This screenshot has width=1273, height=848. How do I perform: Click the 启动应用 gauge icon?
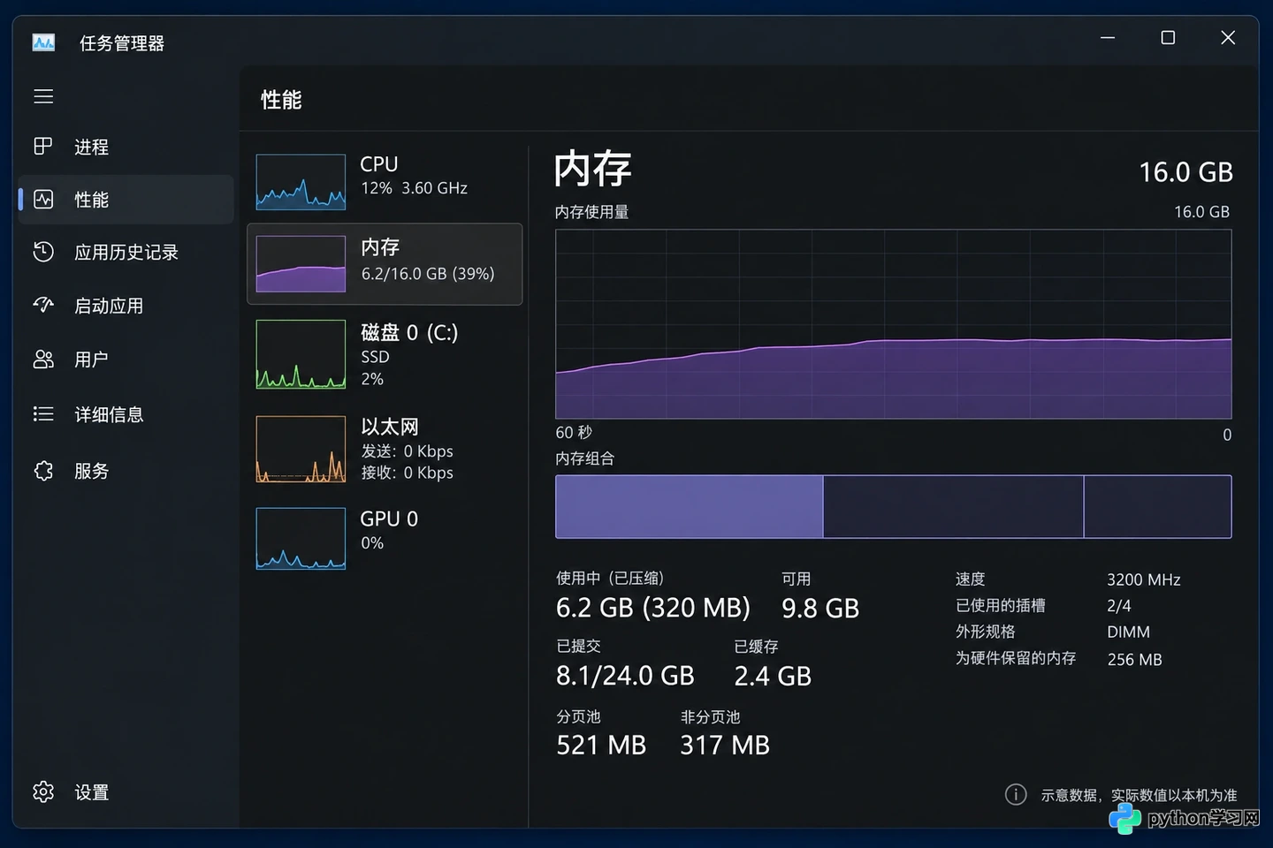(43, 306)
